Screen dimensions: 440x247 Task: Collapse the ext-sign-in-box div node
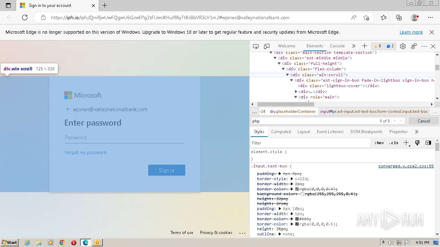[x=291, y=80]
